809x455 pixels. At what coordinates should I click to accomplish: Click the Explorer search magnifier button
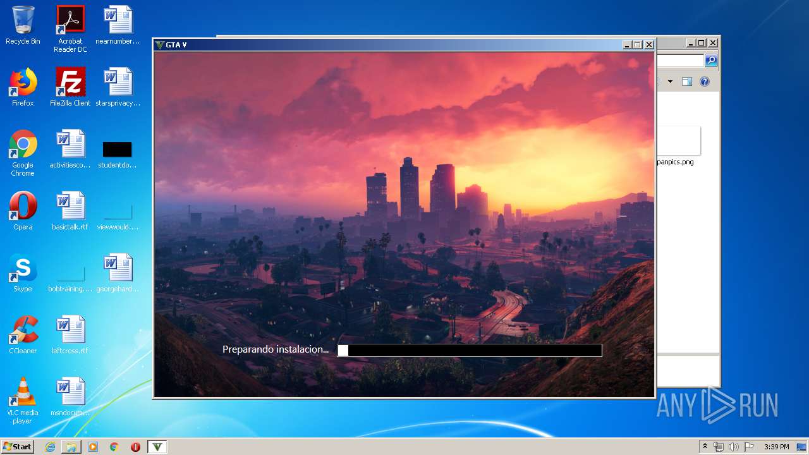(x=711, y=61)
